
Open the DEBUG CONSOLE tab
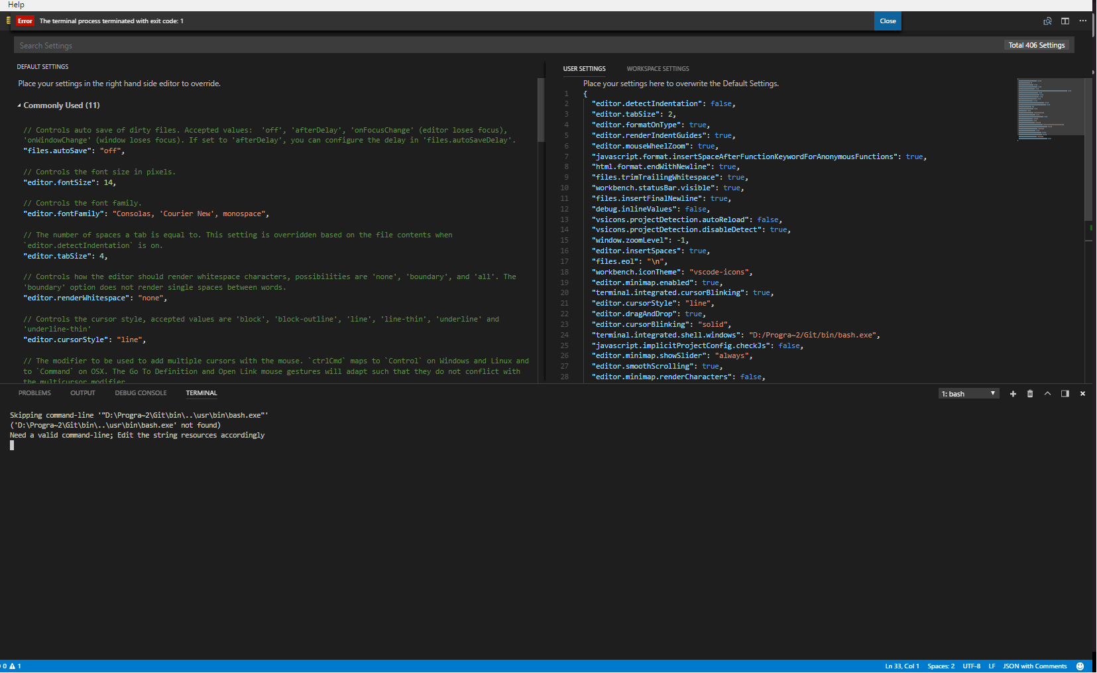pos(141,393)
